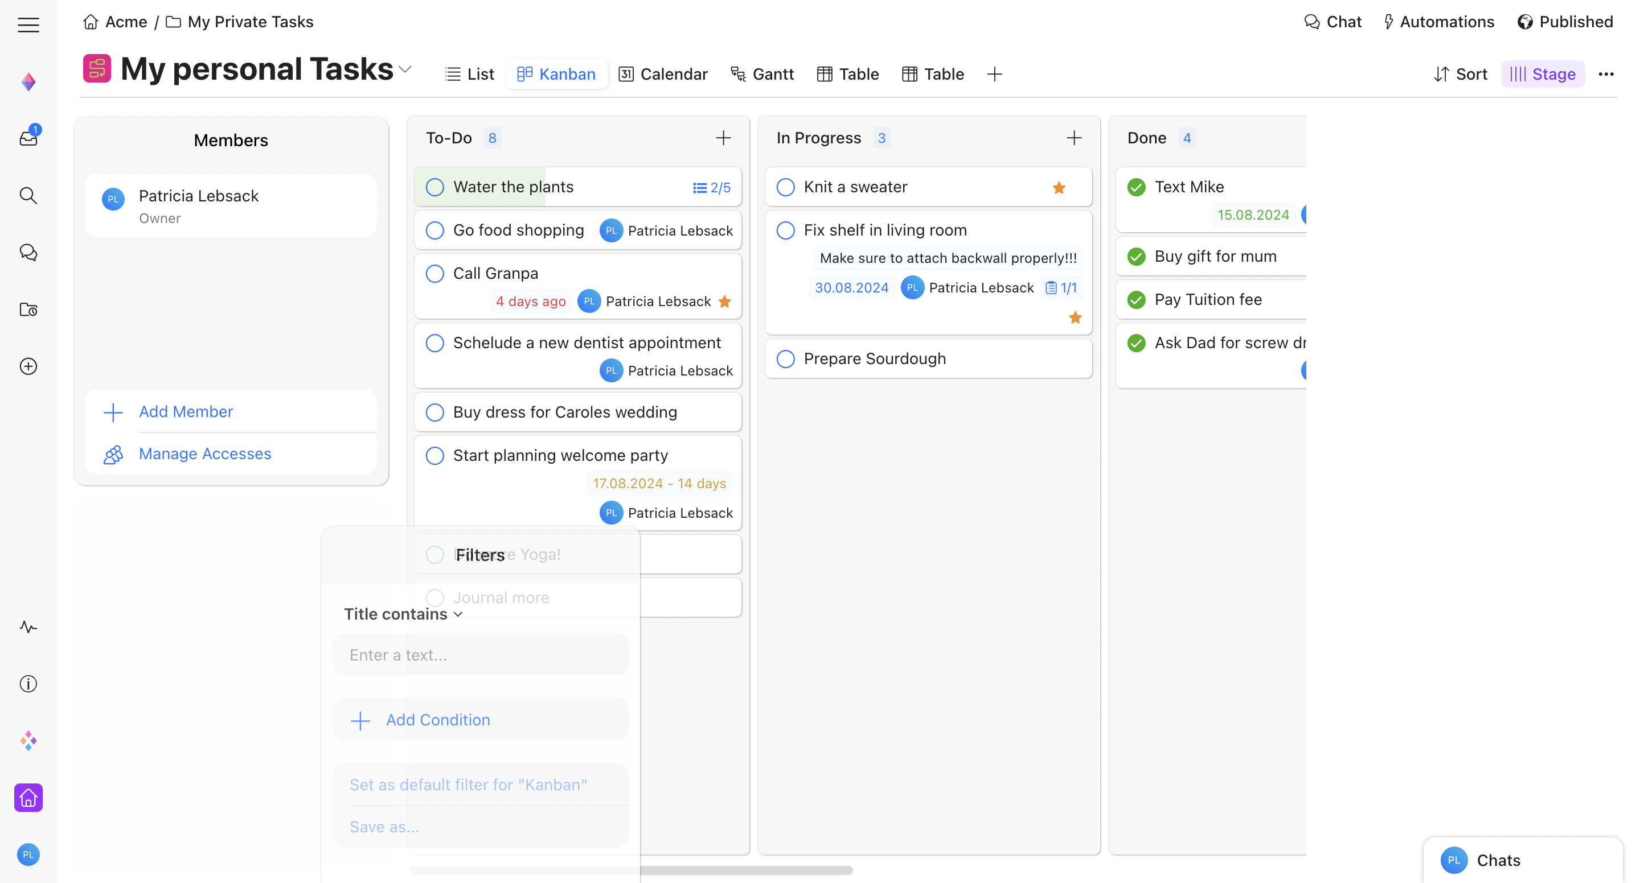Mark Water the plants as complete
Screen dimensions: 1640x883
435,187
